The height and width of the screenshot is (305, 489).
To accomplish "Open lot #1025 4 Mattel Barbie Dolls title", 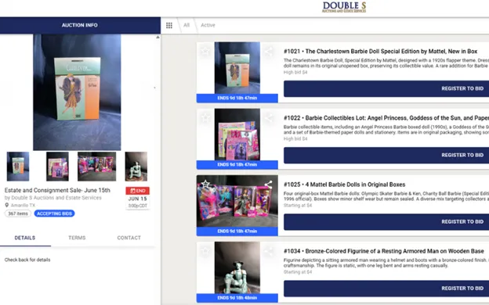I will (345, 185).
